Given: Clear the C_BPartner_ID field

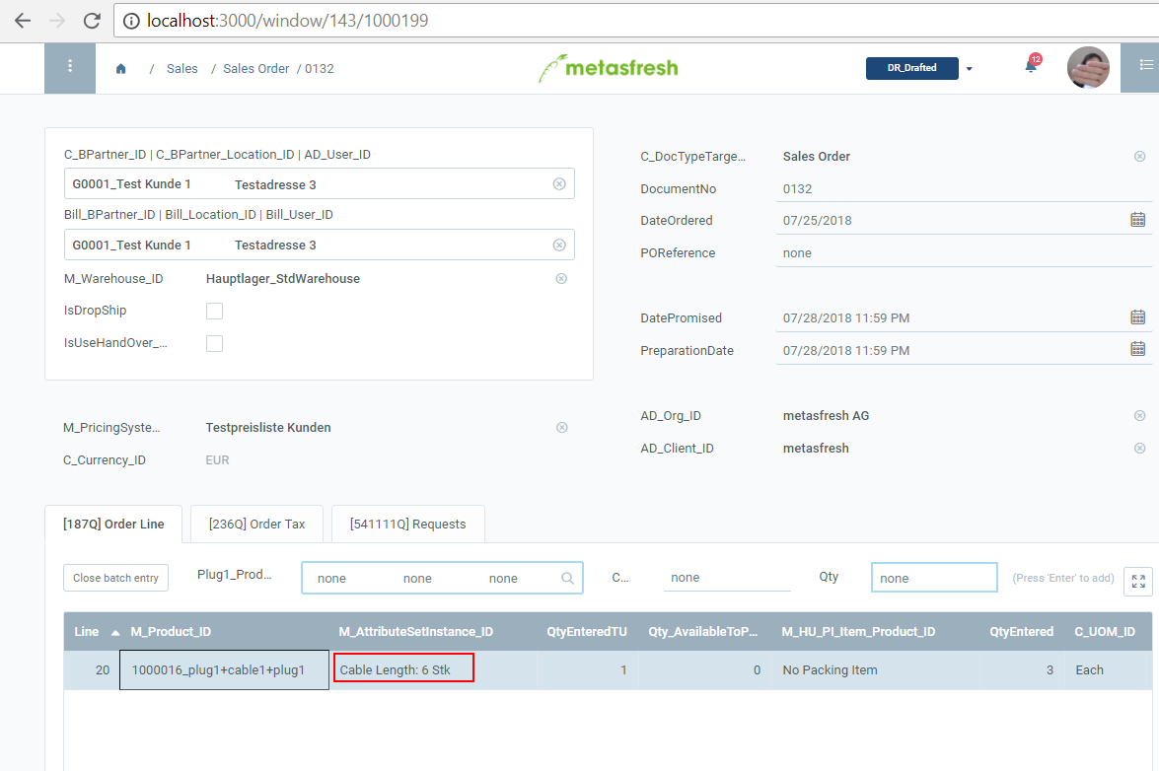Looking at the screenshot, I should pyautogui.click(x=559, y=184).
